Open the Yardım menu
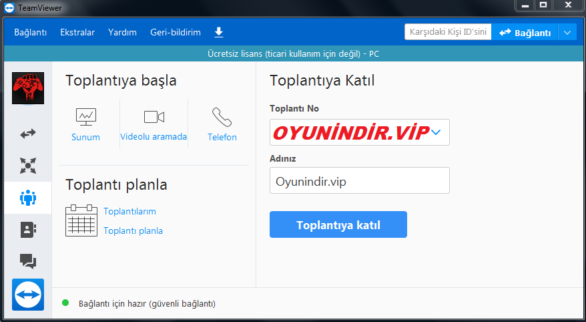 click(x=122, y=32)
